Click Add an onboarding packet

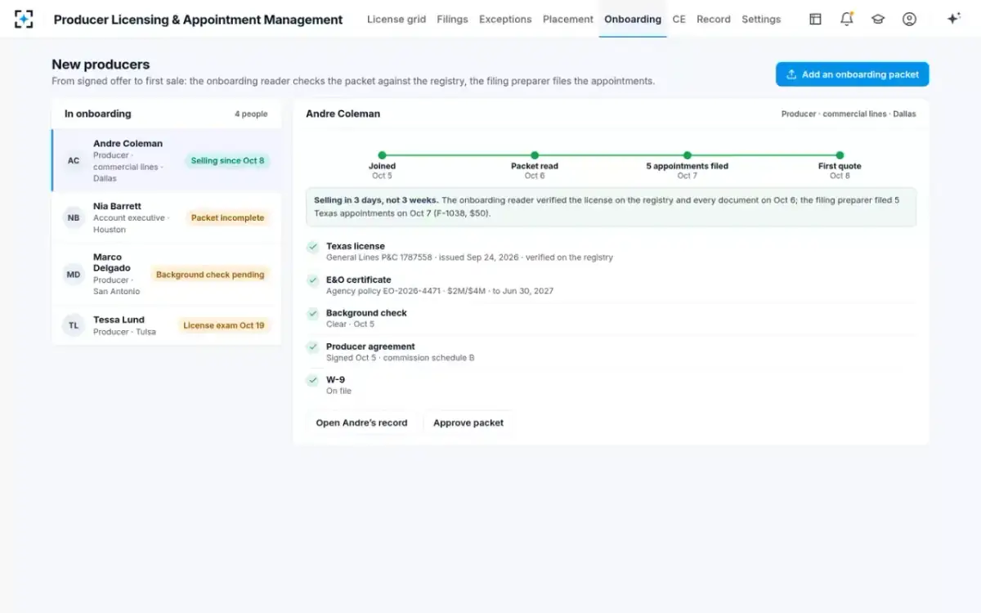point(852,74)
